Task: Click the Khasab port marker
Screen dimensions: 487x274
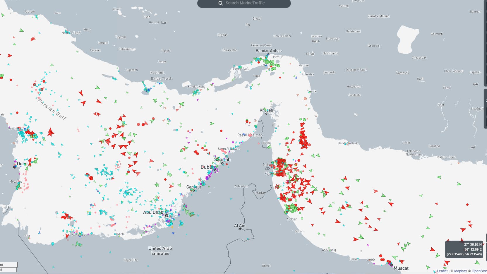Action: (x=266, y=114)
